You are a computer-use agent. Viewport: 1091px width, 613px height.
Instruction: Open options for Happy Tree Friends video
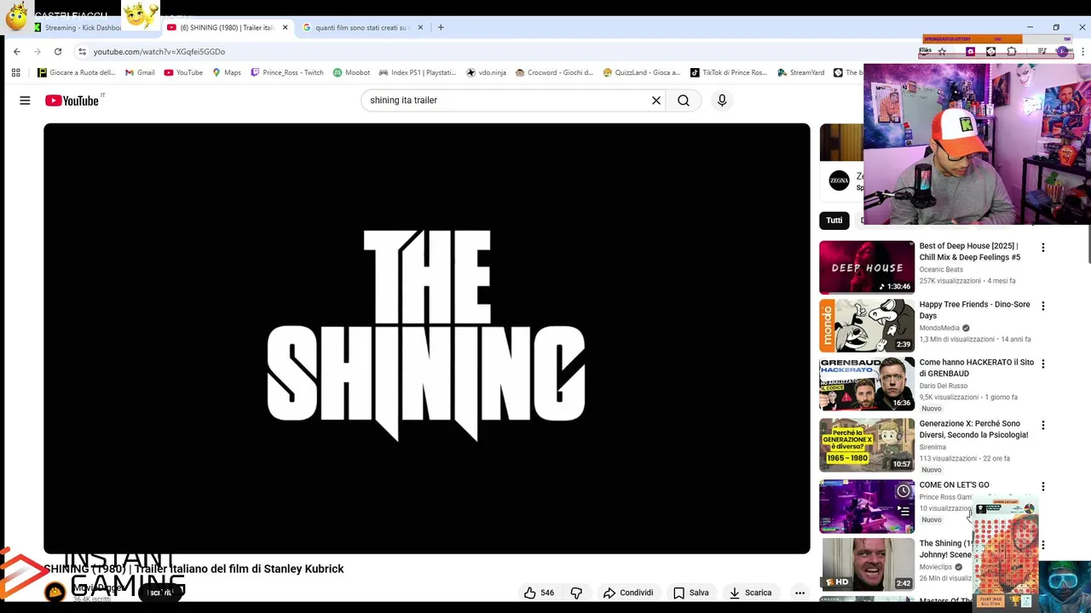pyautogui.click(x=1042, y=306)
